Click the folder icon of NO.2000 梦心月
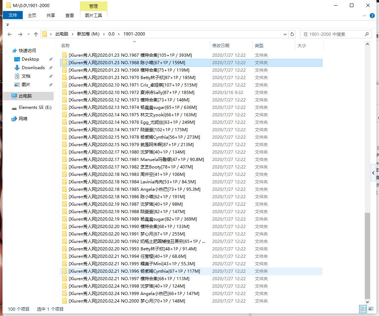The image size is (379, 316). tap(64, 301)
